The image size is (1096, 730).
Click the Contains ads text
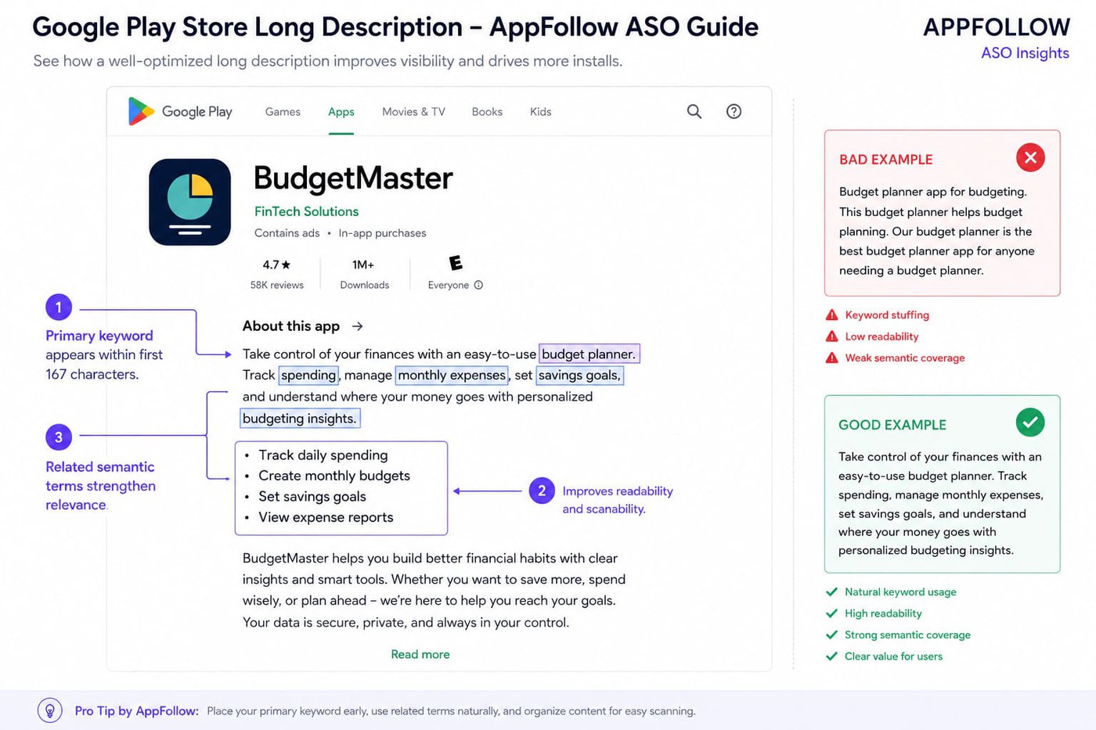[287, 233]
